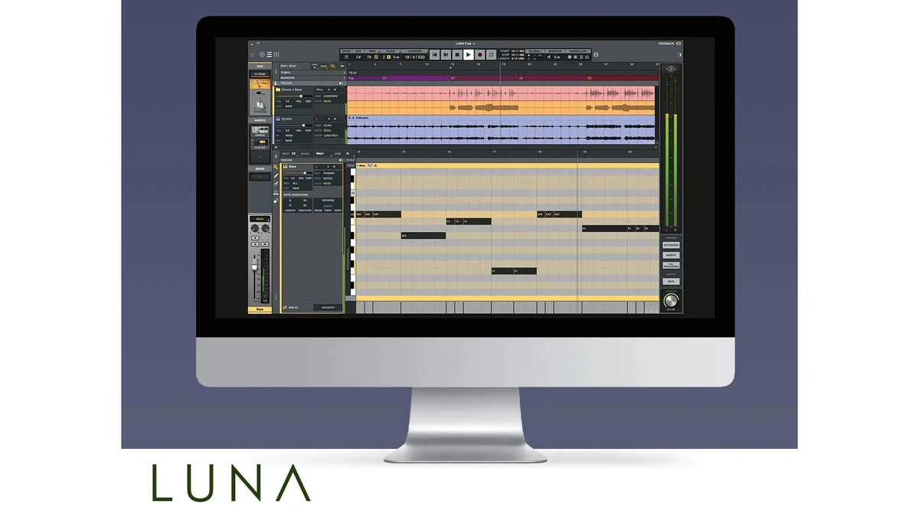The height and width of the screenshot is (517, 919).
Task: Click the Drums n Bass folder icon
Action: pos(278,90)
